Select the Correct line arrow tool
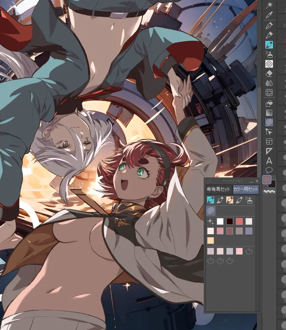The image size is (286, 330). click(269, 132)
